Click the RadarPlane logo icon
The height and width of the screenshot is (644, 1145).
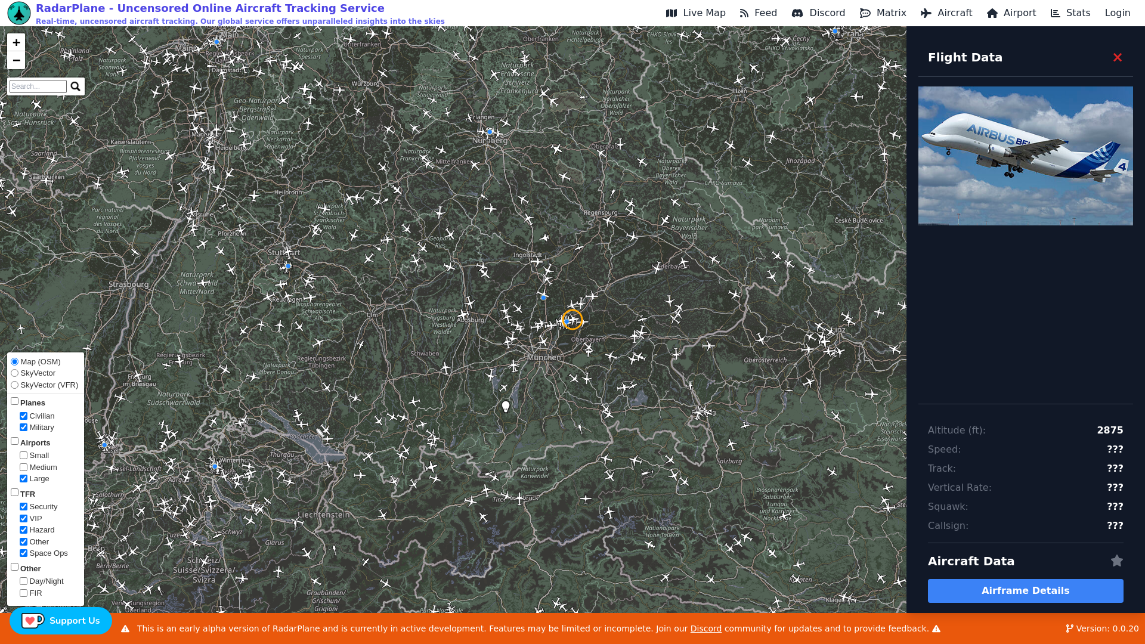point(19,13)
